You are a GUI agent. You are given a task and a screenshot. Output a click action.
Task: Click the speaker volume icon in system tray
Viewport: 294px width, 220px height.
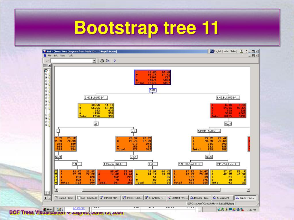pos(226,209)
